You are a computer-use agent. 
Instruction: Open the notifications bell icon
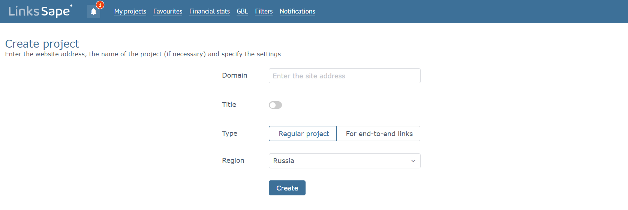tap(93, 12)
